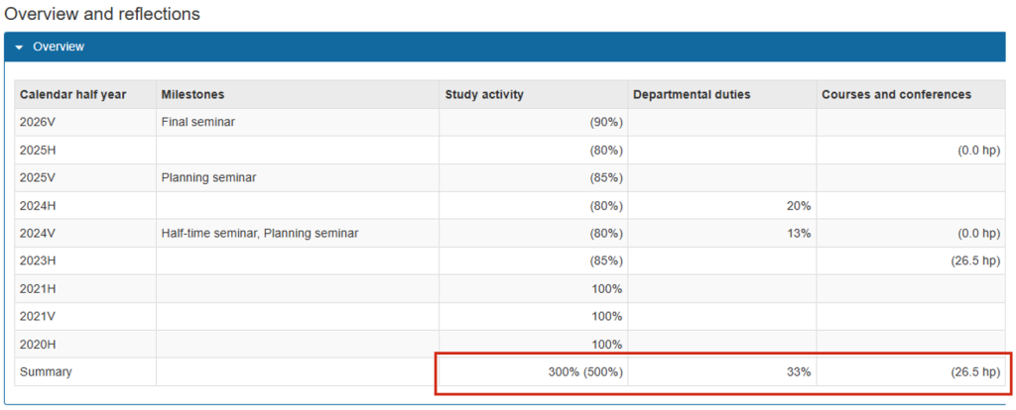The height and width of the screenshot is (410, 1016).
Task: Select the 'Study activity' column header
Action: tap(484, 95)
